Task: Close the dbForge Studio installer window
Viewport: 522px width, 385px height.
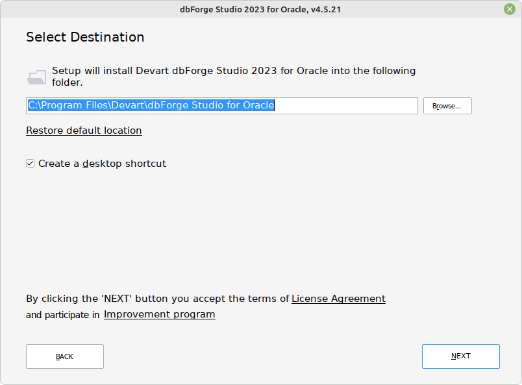Action: [x=510, y=9]
